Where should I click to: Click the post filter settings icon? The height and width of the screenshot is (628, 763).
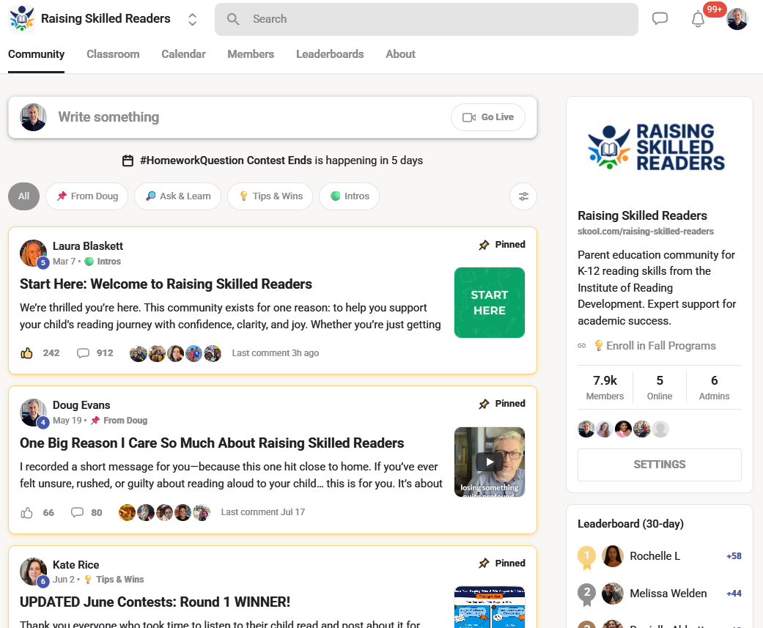coord(523,196)
